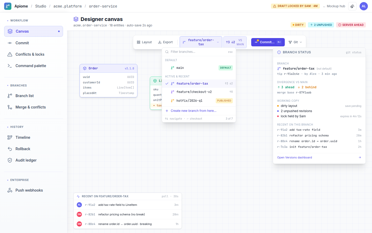Select the feature/checkout-v2 branch
The image size is (372, 233).
point(199,92)
